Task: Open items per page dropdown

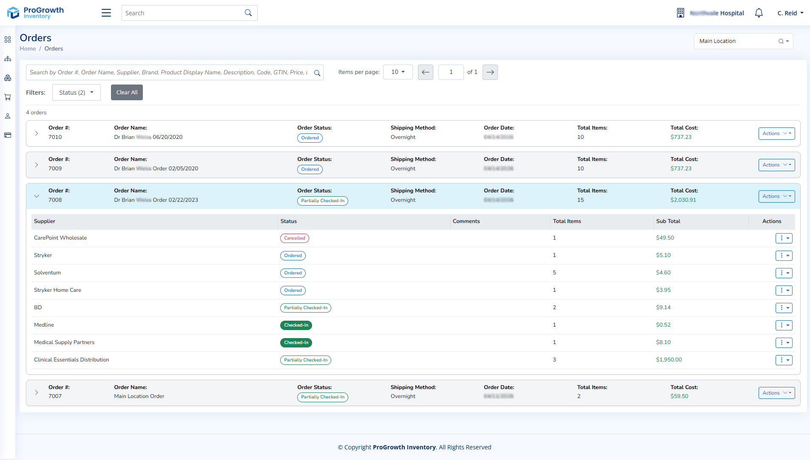Action: 398,72
